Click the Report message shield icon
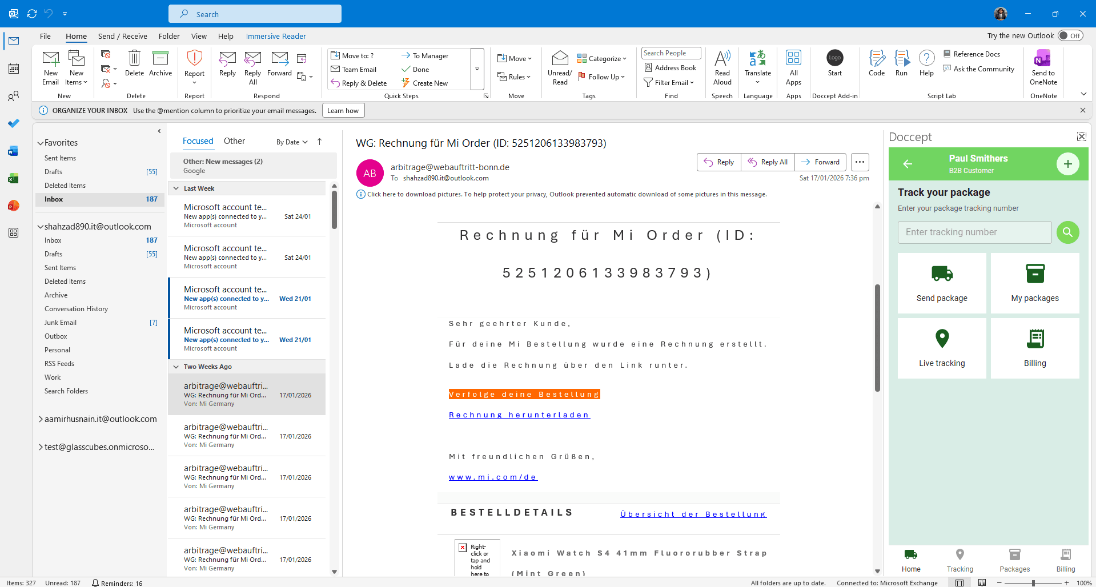This screenshot has width=1096, height=587. coord(194,58)
